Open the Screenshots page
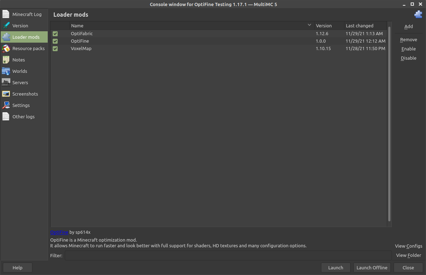This screenshot has height=275, width=426. (x=25, y=94)
